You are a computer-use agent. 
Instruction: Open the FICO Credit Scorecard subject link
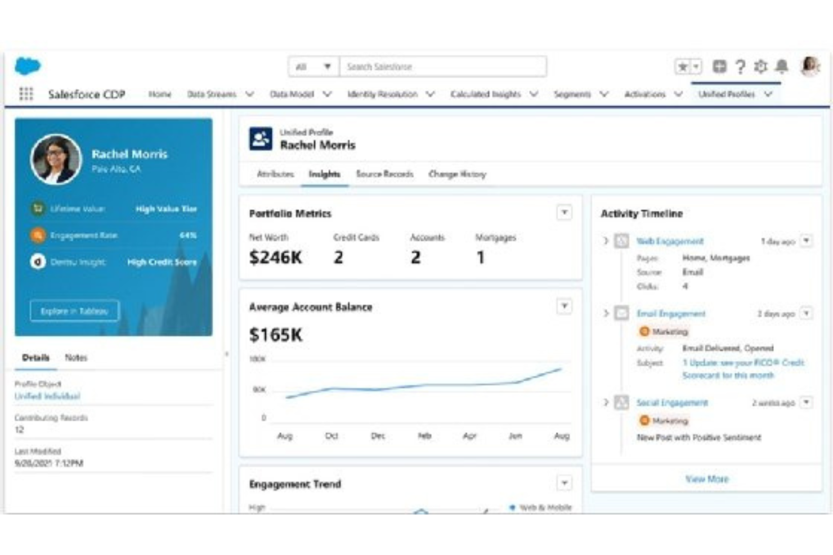[x=743, y=369]
